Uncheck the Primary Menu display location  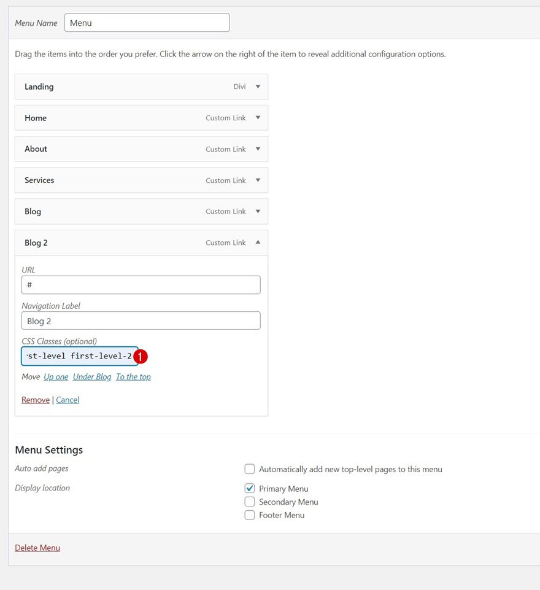(x=250, y=488)
